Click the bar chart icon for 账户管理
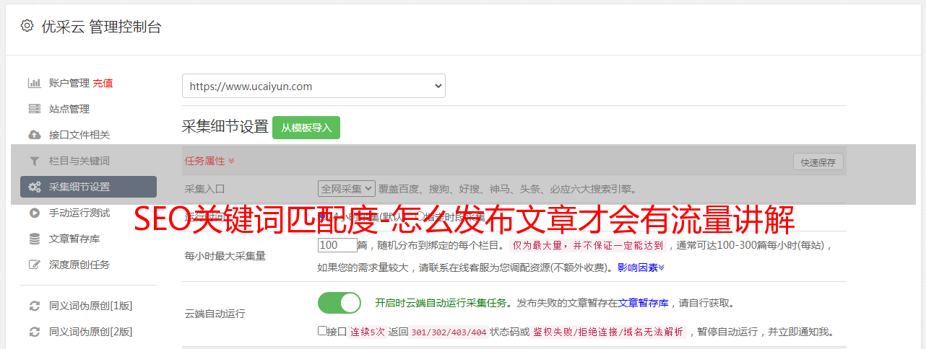Screen dimensions: 926x349 [x=35, y=83]
